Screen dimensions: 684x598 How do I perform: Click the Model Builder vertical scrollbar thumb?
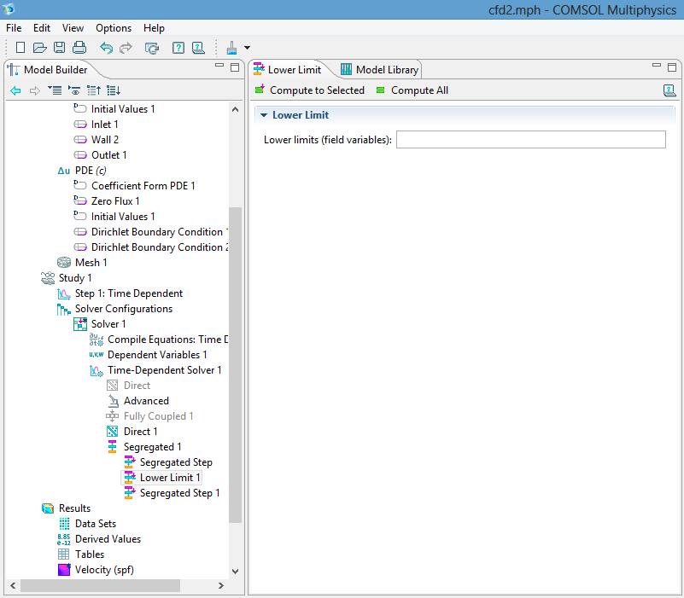point(237,364)
